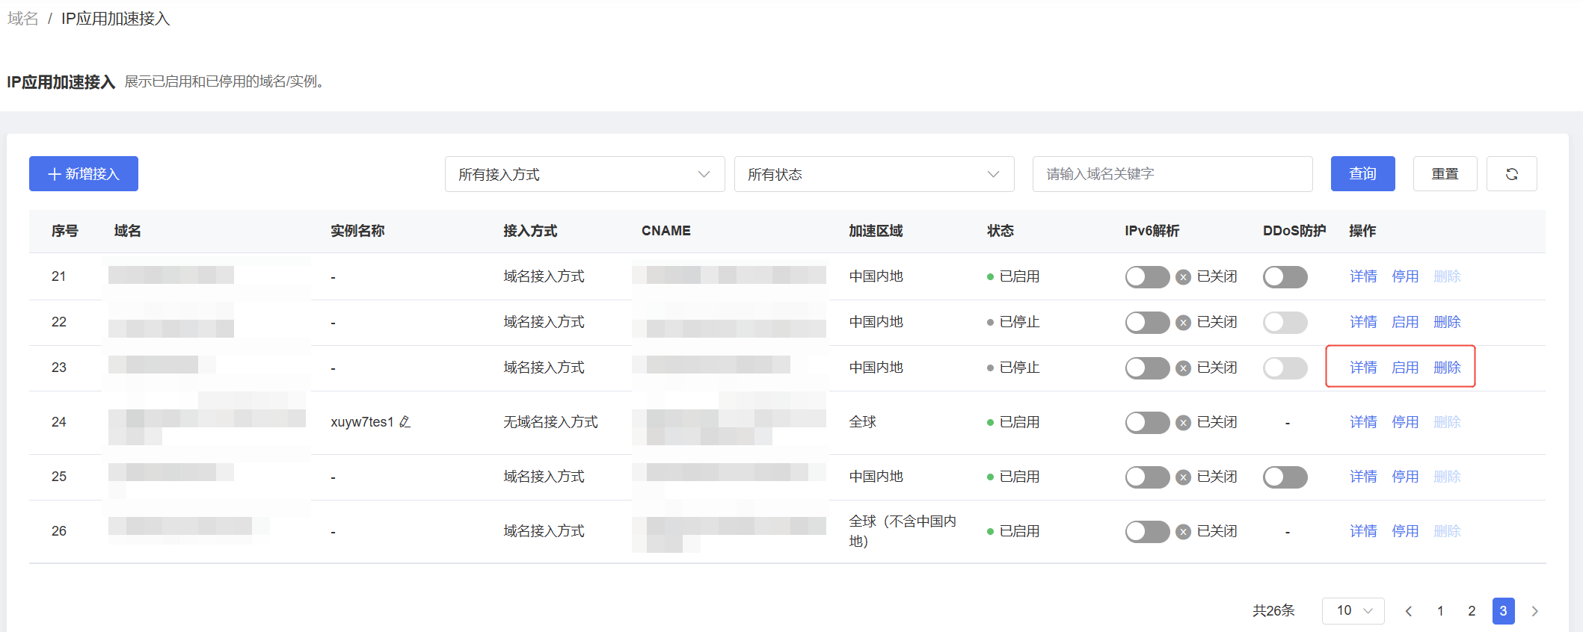The width and height of the screenshot is (1583, 632).
Task: Toggle DDoS防护 switch in row 23
Action: 1285,368
